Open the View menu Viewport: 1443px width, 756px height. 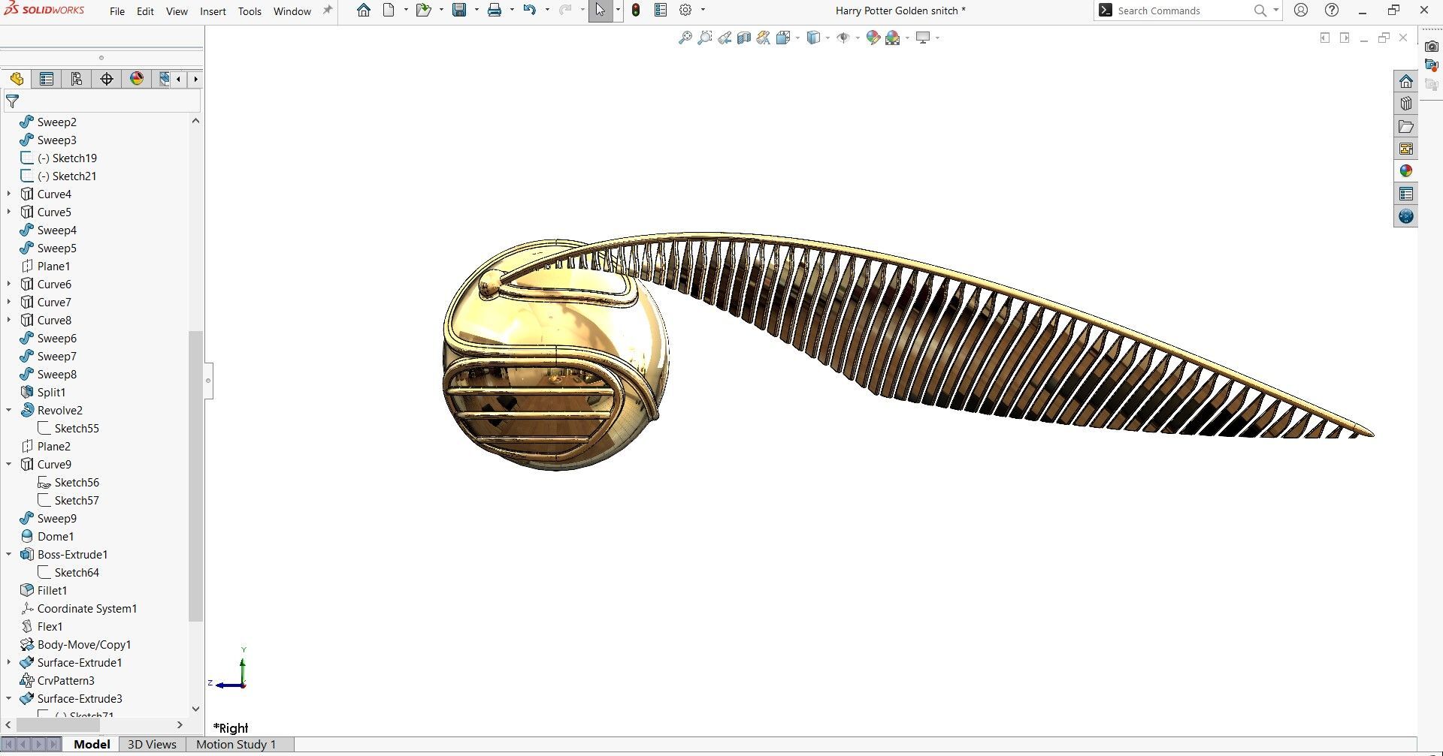[177, 11]
